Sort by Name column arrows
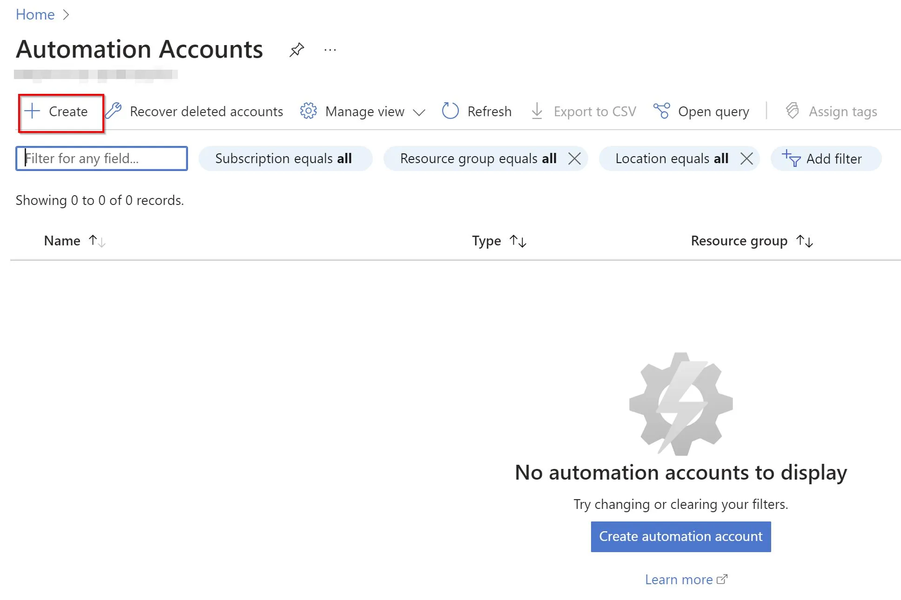This screenshot has width=901, height=600. click(x=97, y=241)
